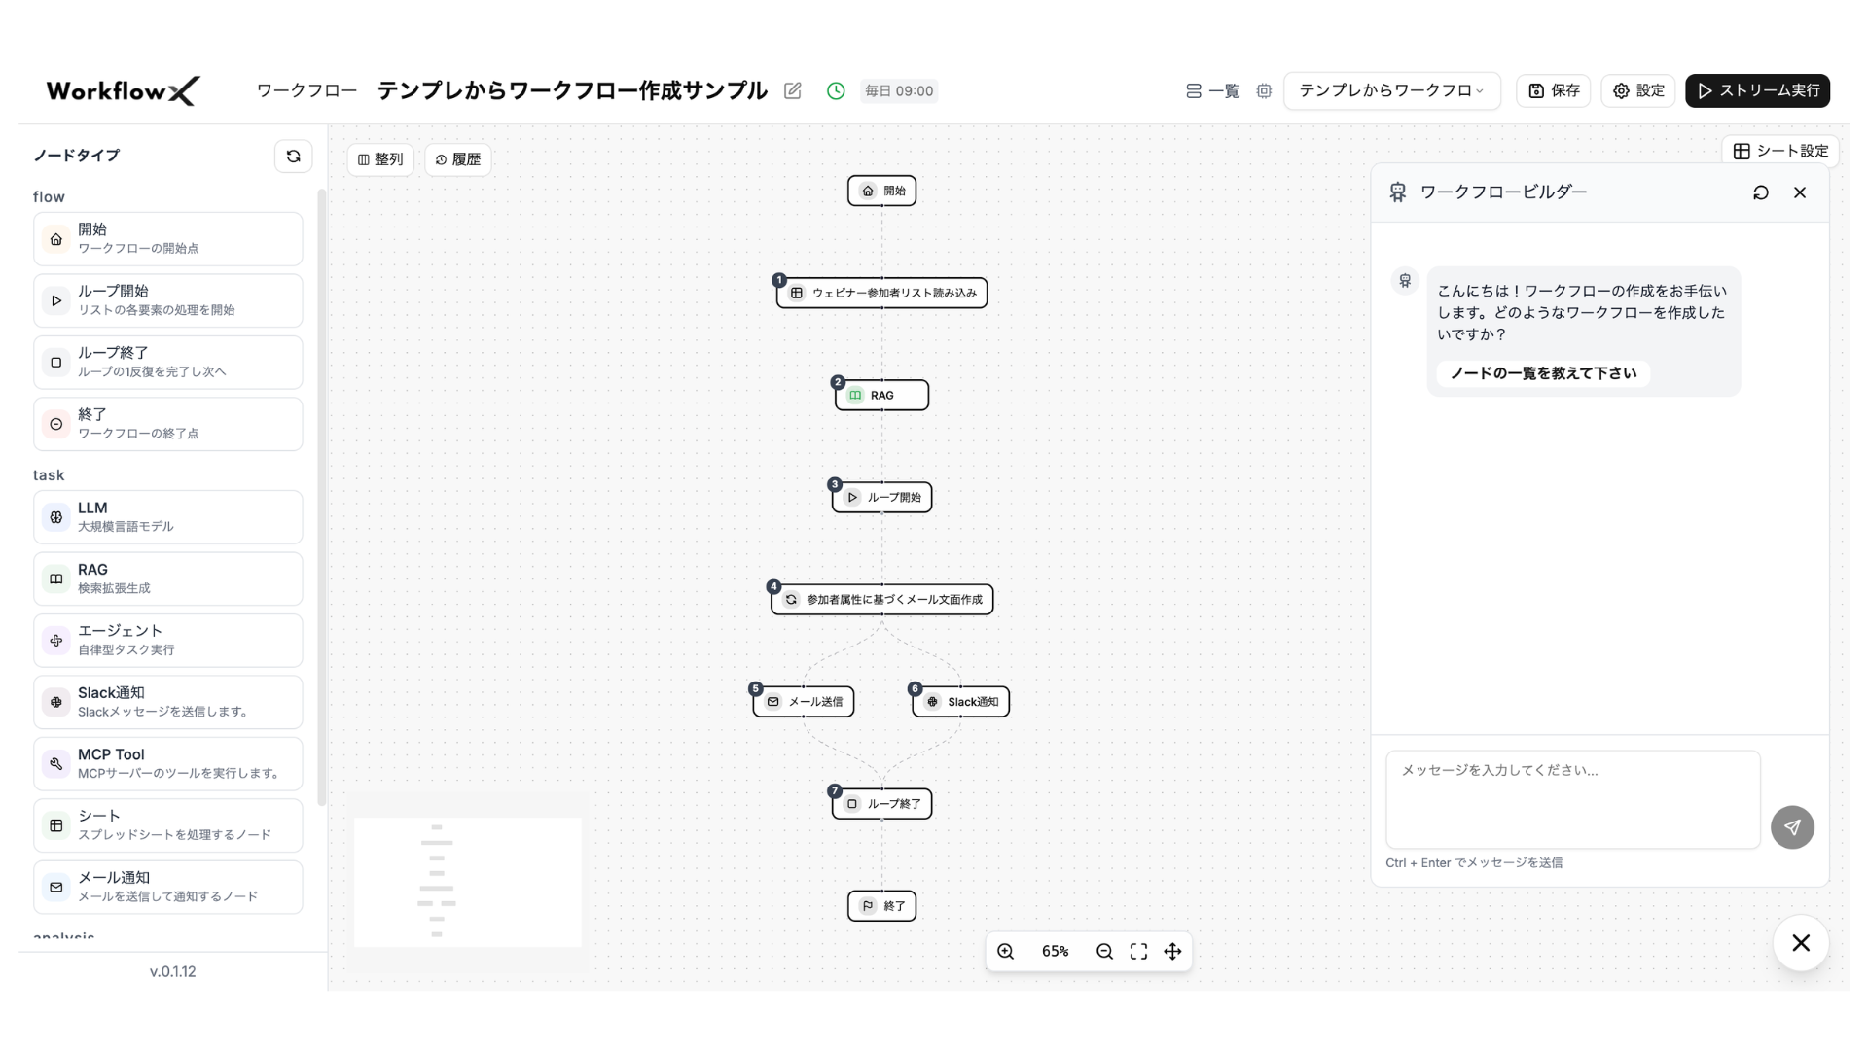
Task: Click the ノードの一覧を教えて下さい suggestion
Action: [x=1543, y=373]
